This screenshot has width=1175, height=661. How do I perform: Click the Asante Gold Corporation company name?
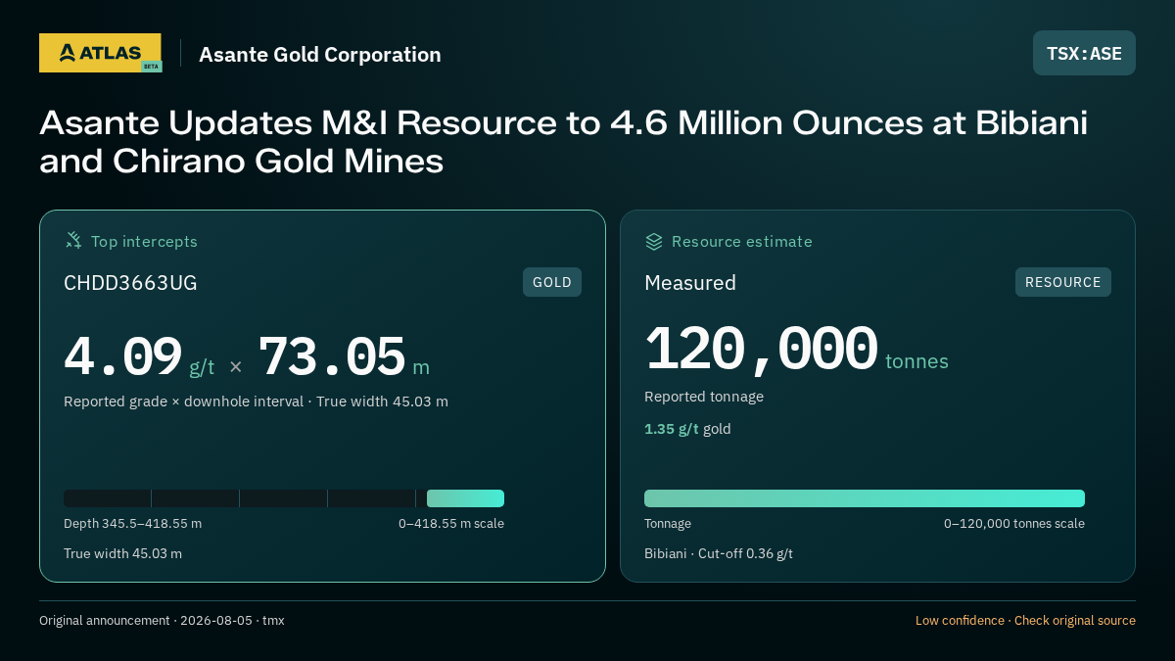tap(320, 54)
